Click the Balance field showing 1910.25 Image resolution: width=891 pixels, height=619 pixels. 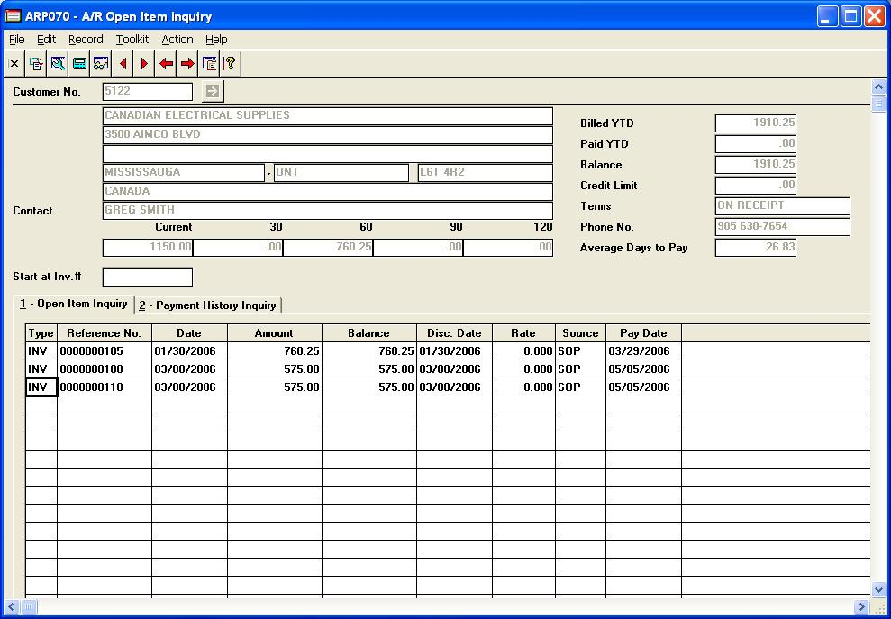click(x=755, y=165)
